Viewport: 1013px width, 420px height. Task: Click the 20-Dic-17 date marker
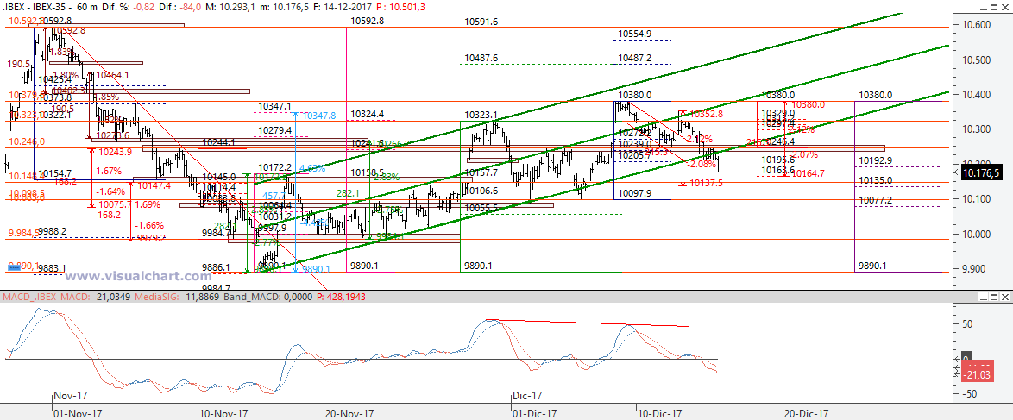[806, 413]
